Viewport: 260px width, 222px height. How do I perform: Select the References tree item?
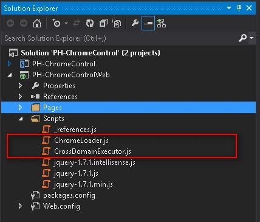(60, 97)
